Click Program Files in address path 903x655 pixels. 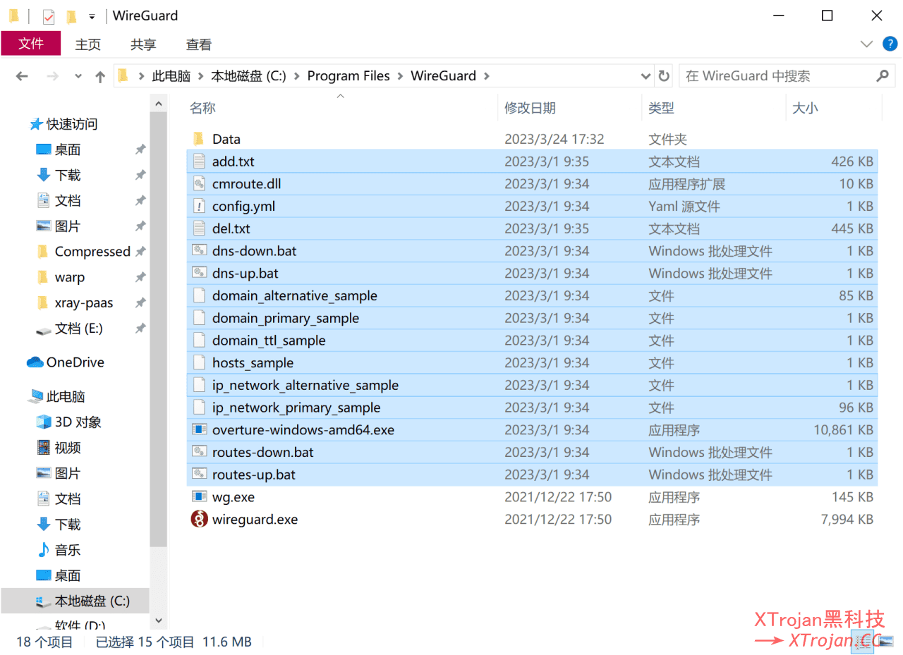coord(349,76)
